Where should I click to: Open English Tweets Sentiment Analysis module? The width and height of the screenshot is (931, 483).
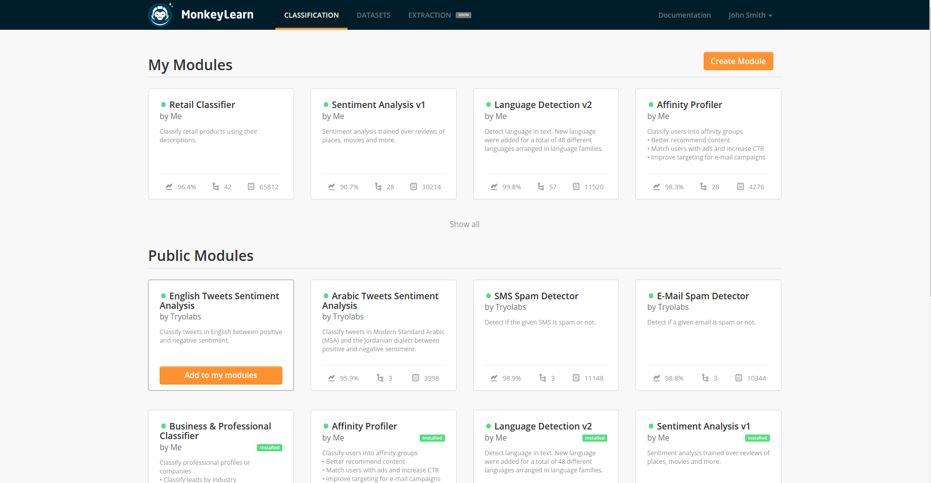pos(220,301)
